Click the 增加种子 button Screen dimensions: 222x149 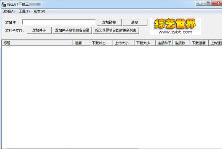[39, 30]
